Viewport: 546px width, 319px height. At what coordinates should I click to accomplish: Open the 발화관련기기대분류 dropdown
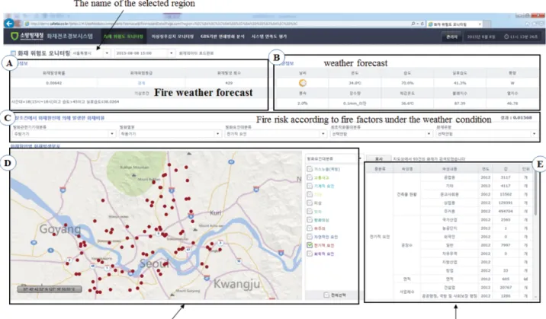[x=64, y=134]
